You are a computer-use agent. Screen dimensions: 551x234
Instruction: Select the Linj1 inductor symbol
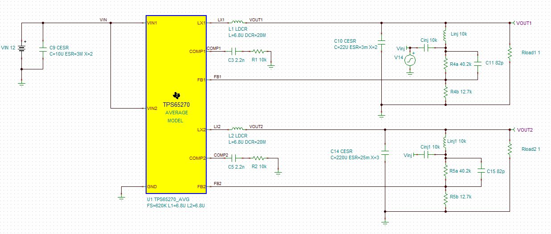(445, 141)
